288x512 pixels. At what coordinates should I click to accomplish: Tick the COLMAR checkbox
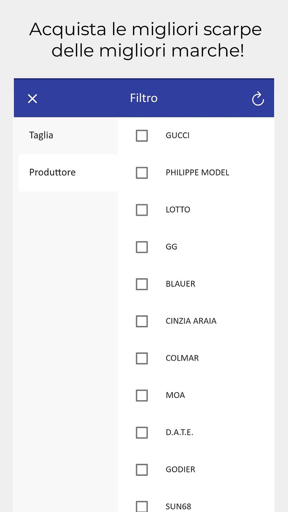click(142, 358)
